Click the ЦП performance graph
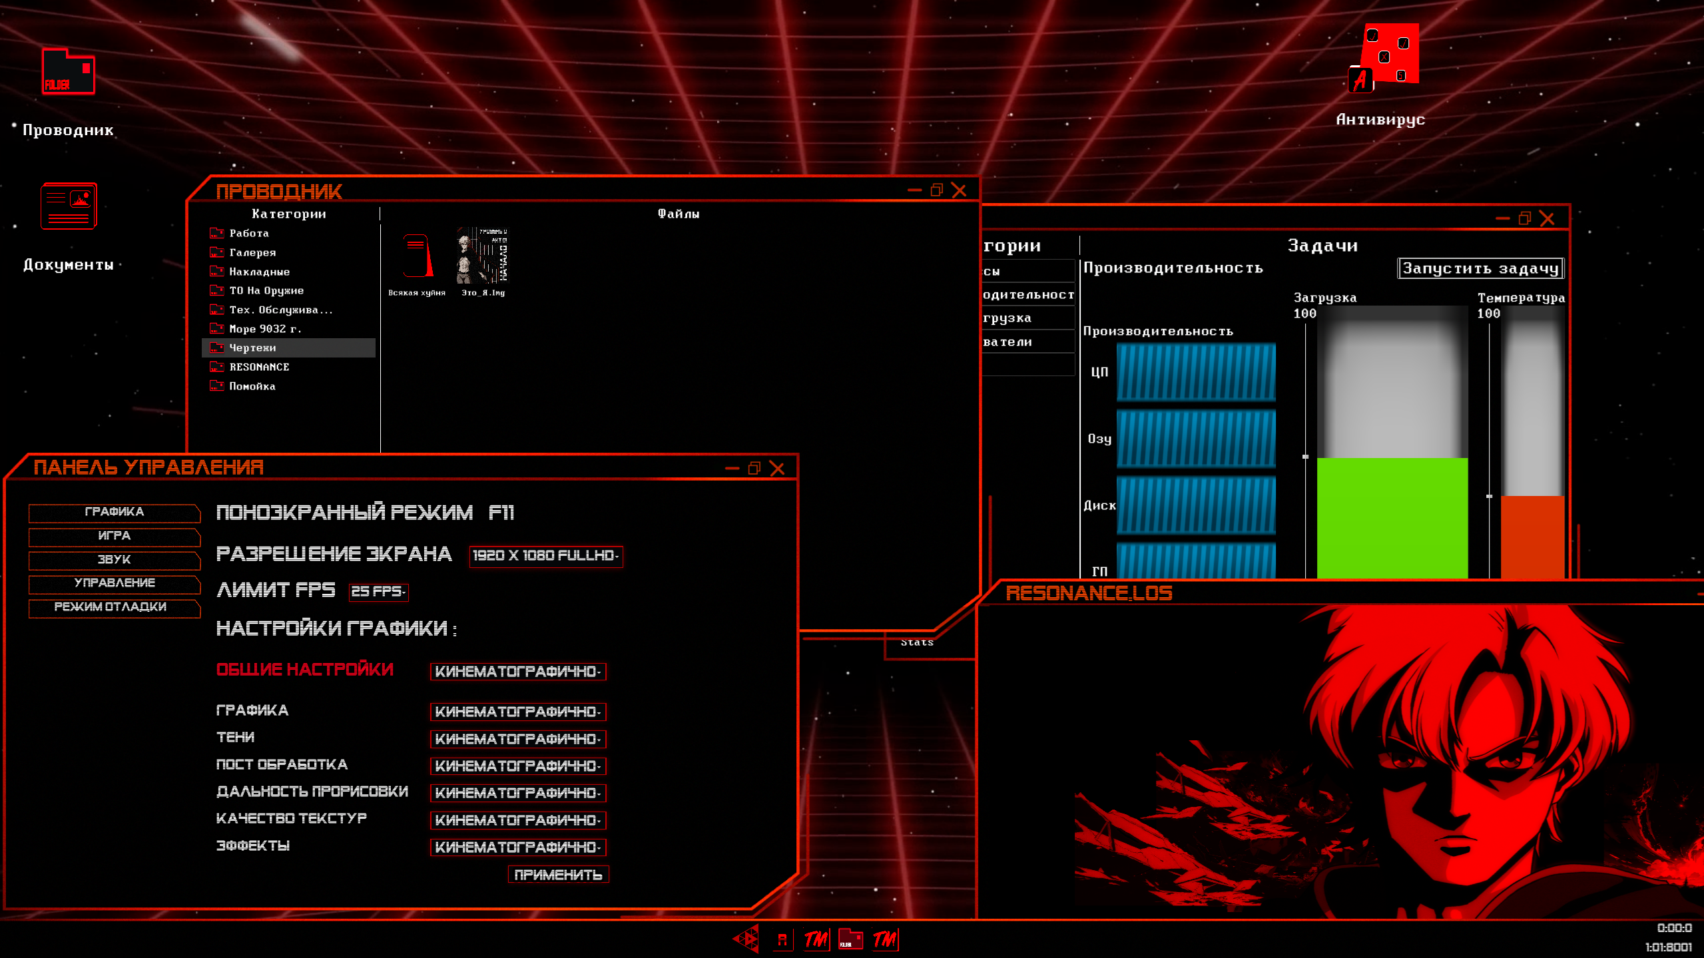The height and width of the screenshot is (958, 1704). click(1196, 372)
